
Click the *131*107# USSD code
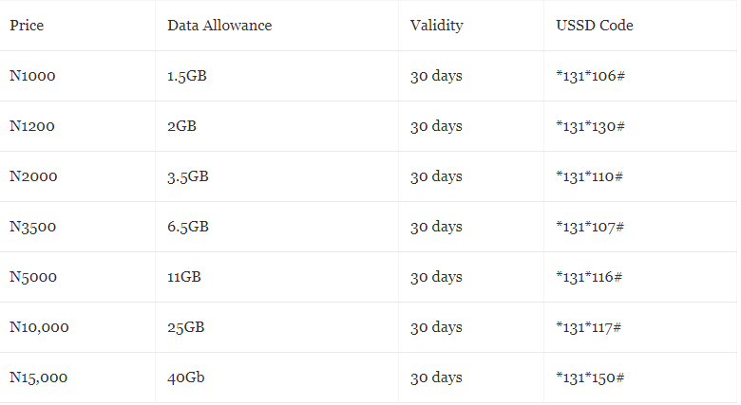coord(590,227)
